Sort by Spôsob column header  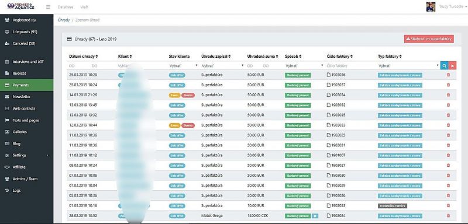point(292,56)
